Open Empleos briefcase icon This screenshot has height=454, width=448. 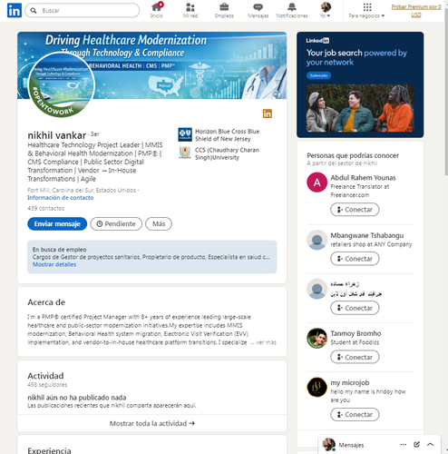click(224, 10)
